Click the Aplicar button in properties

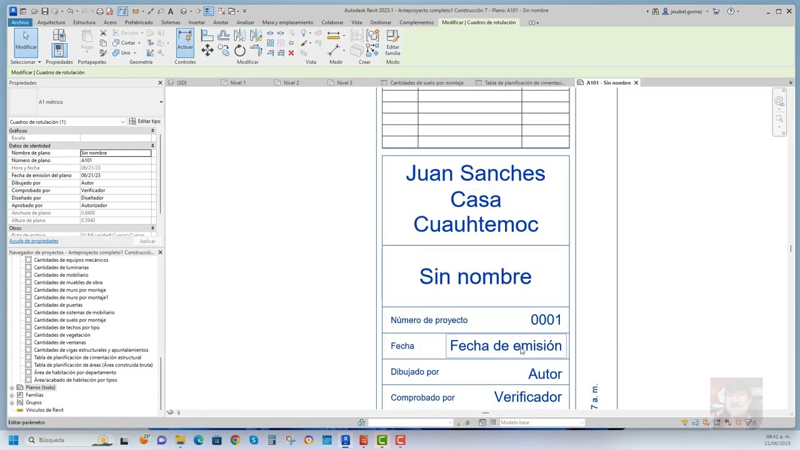[x=147, y=241]
